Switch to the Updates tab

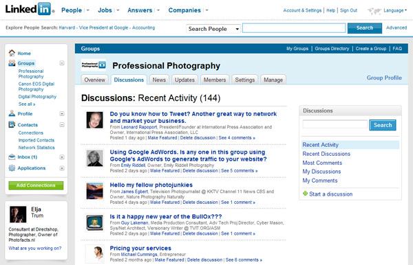pyautogui.click(x=184, y=80)
